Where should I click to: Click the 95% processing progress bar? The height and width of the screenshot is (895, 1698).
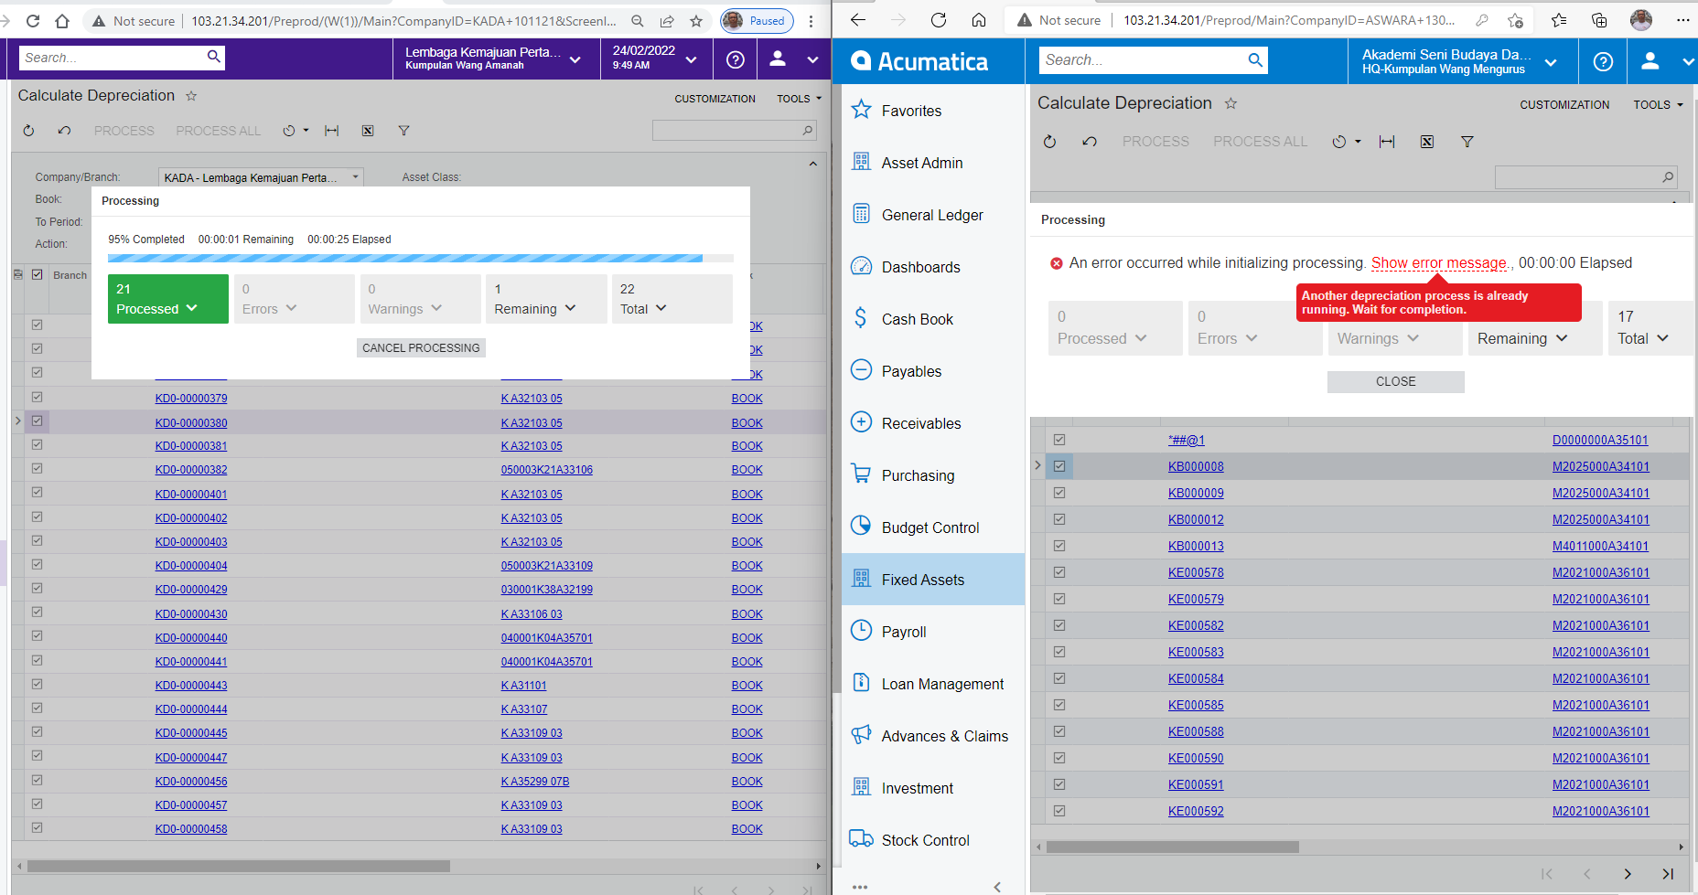click(x=420, y=259)
